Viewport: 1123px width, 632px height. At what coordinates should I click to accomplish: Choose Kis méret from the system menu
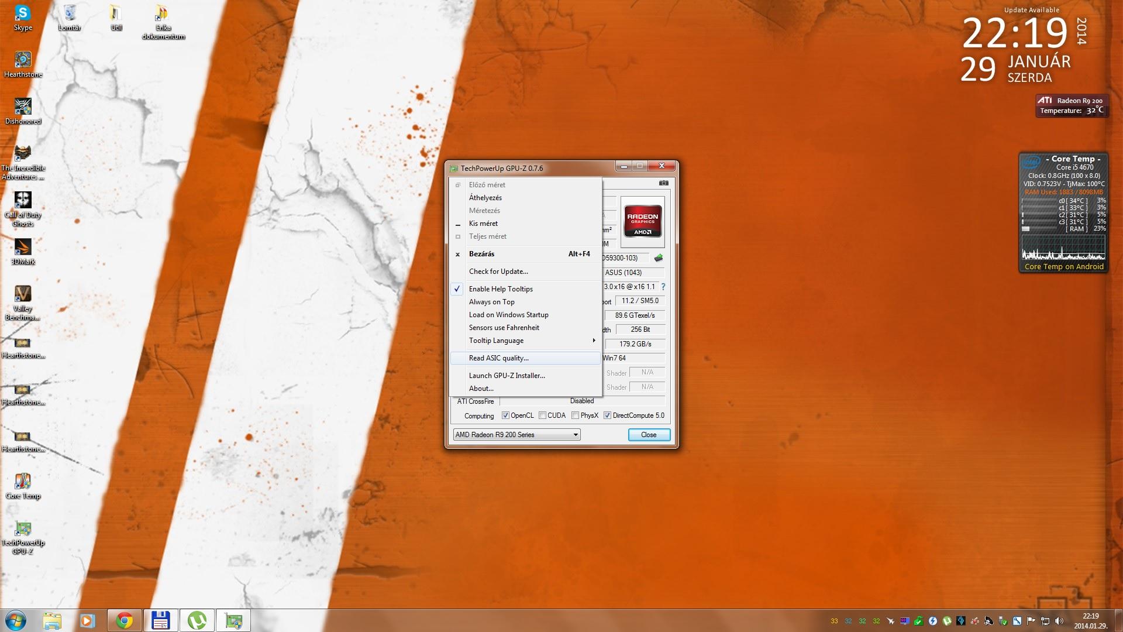click(x=525, y=224)
